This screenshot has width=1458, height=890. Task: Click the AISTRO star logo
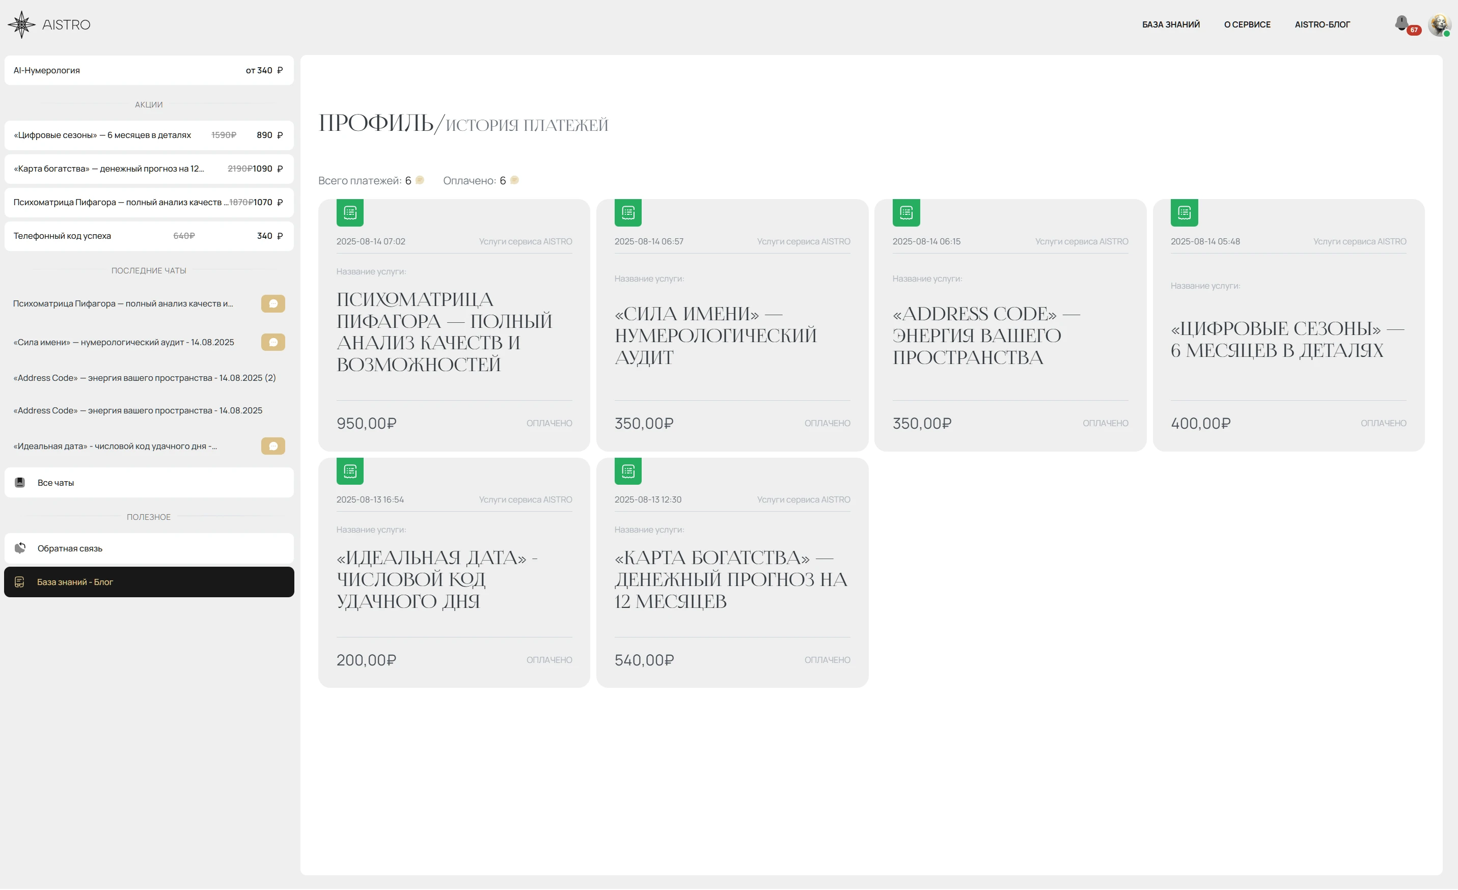click(x=21, y=24)
